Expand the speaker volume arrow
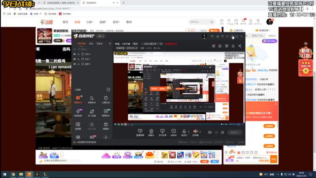The image size is (316, 178). click(x=200, y=132)
